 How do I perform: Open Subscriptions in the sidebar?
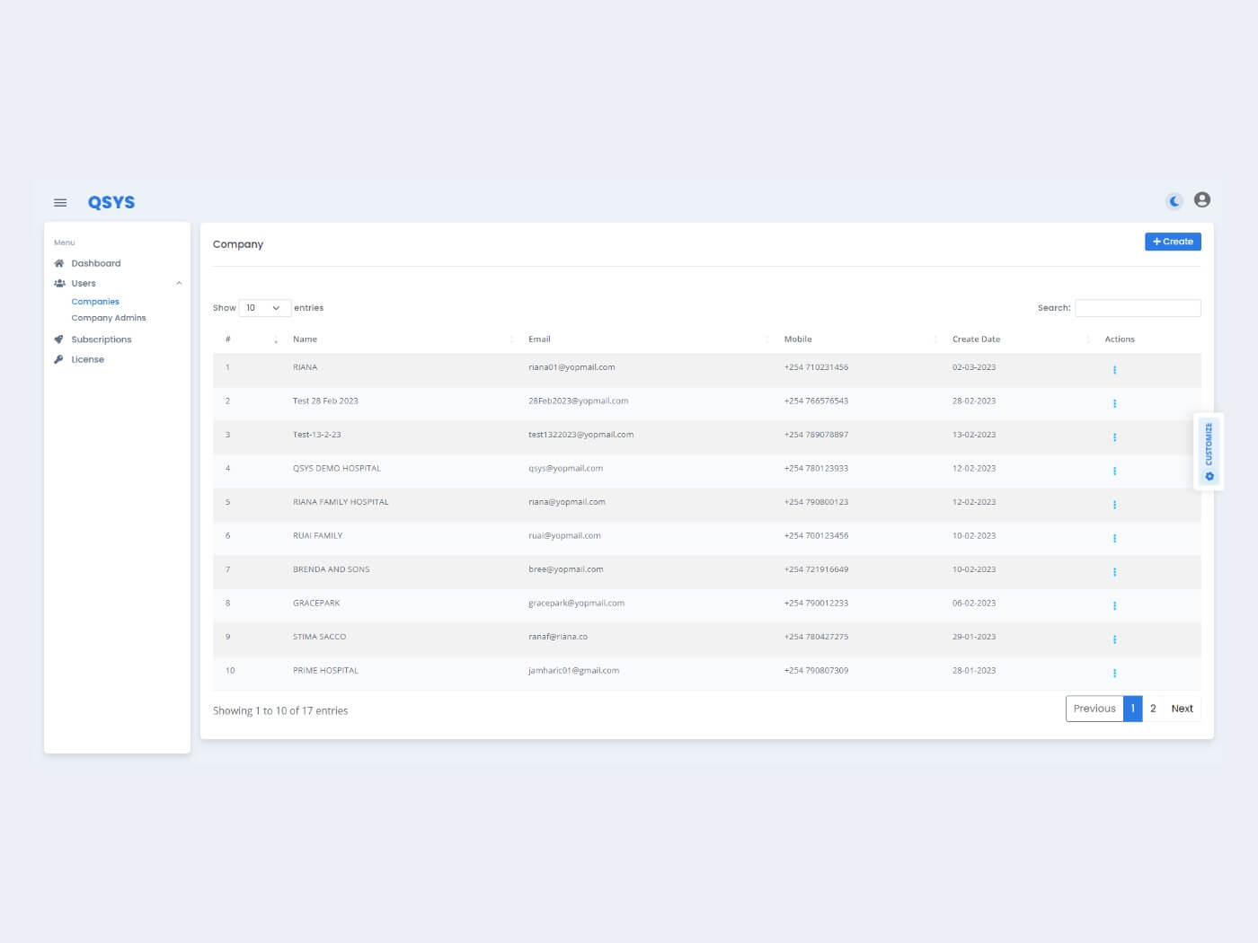pyautogui.click(x=102, y=339)
